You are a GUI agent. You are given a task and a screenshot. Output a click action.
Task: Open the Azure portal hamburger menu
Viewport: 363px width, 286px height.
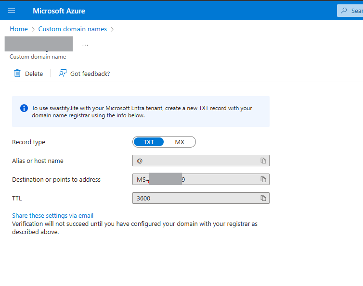[12, 11]
